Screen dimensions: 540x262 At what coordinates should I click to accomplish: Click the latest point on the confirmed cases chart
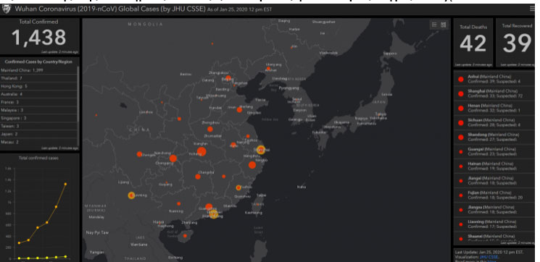[x=65, y=184]
